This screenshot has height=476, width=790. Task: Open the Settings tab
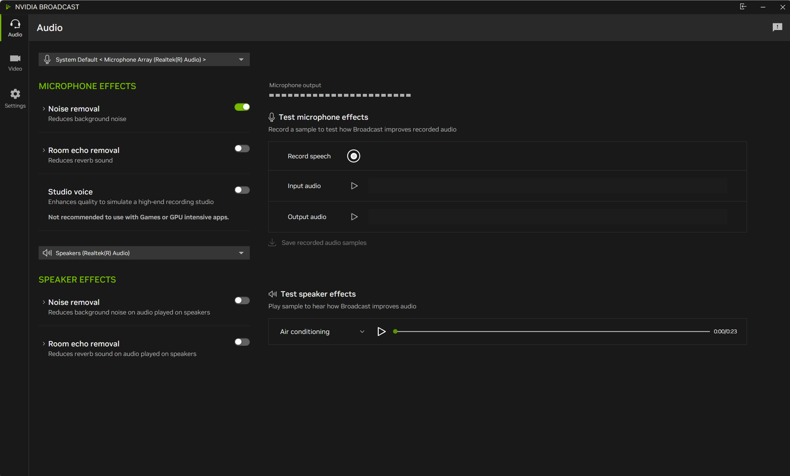pyautogui.click(x=15, y=99)
